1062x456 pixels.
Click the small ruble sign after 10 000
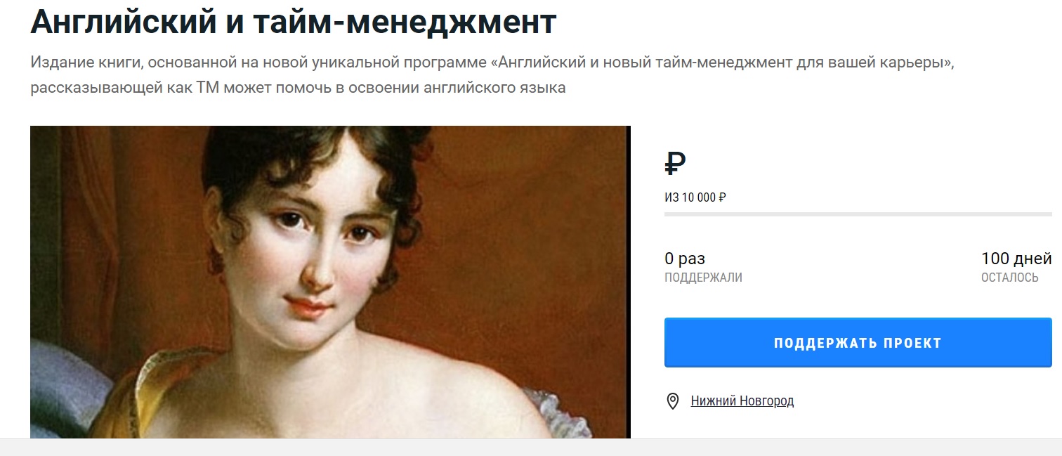click(x=722, y=197)
